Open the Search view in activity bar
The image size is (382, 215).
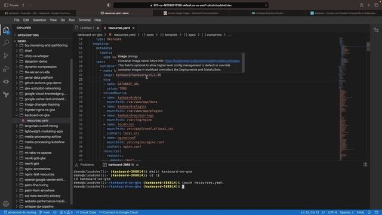click(6, 42)
